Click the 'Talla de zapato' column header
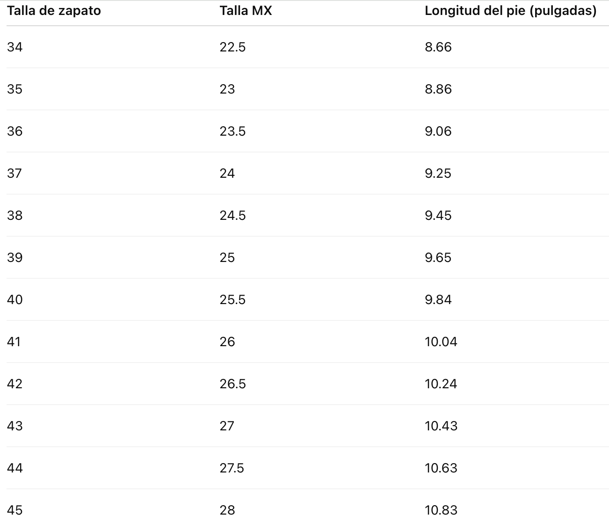609x523 pixels. click(54, 11)
